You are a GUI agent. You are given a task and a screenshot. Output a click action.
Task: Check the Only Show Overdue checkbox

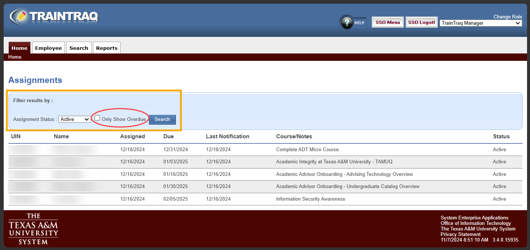[97, 117]
